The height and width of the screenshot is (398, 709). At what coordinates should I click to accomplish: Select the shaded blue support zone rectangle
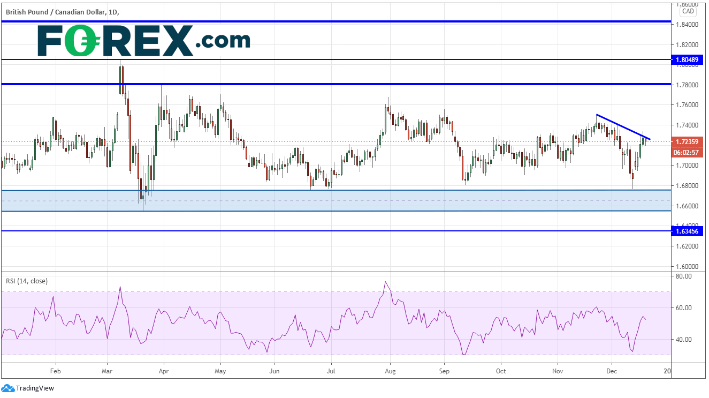tap(335, 200)
